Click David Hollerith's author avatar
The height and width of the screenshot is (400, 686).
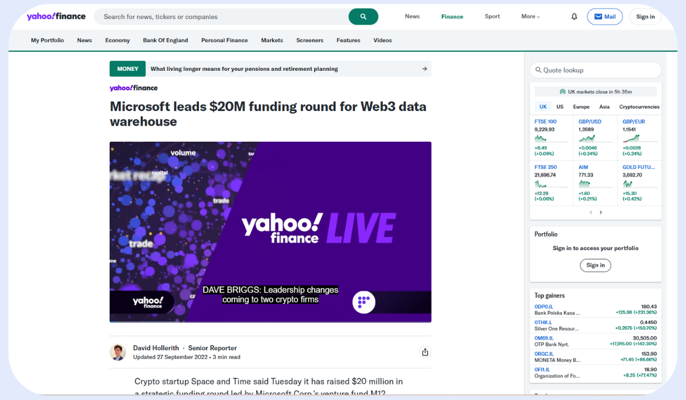(x=118, y=352)
